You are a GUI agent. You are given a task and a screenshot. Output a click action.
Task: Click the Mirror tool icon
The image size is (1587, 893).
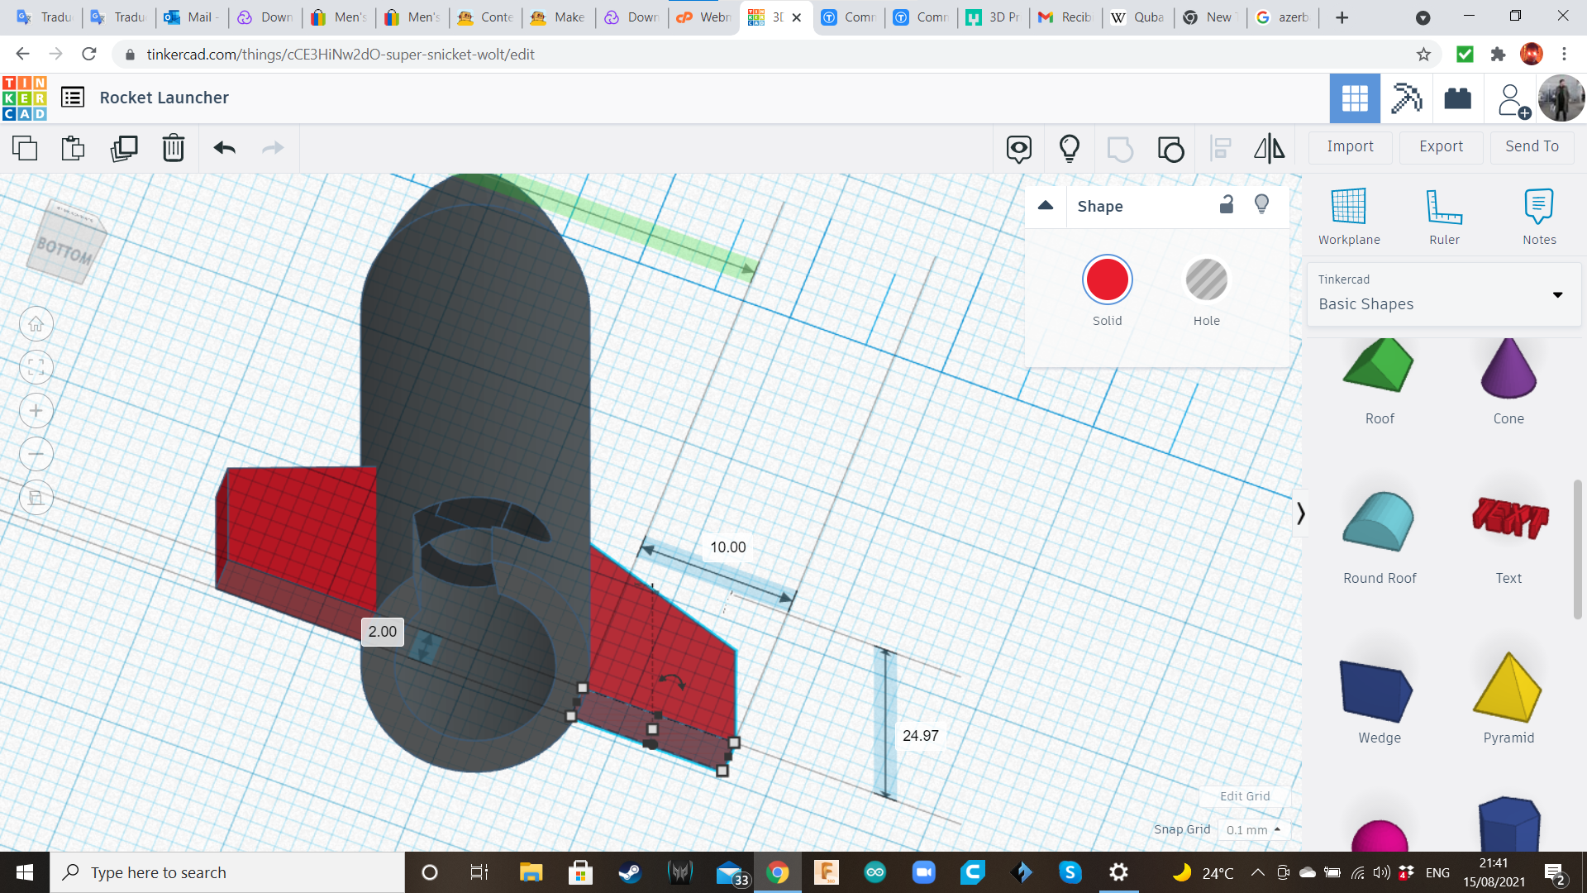(x=1269, y=148)
